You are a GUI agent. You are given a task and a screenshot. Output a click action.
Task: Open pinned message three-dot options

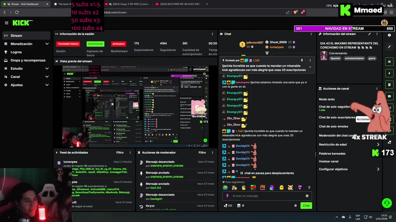click(x=310, y=60)
